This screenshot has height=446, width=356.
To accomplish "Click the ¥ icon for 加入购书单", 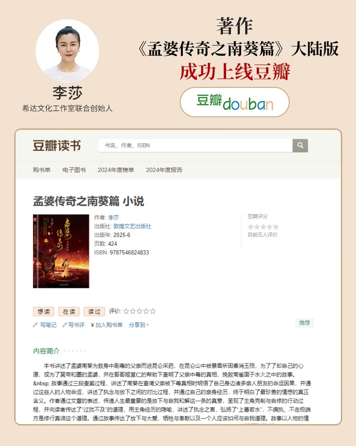I will point(92,325).
